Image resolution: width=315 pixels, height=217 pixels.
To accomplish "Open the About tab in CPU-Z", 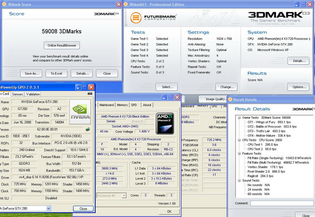I will coord(147,105).
